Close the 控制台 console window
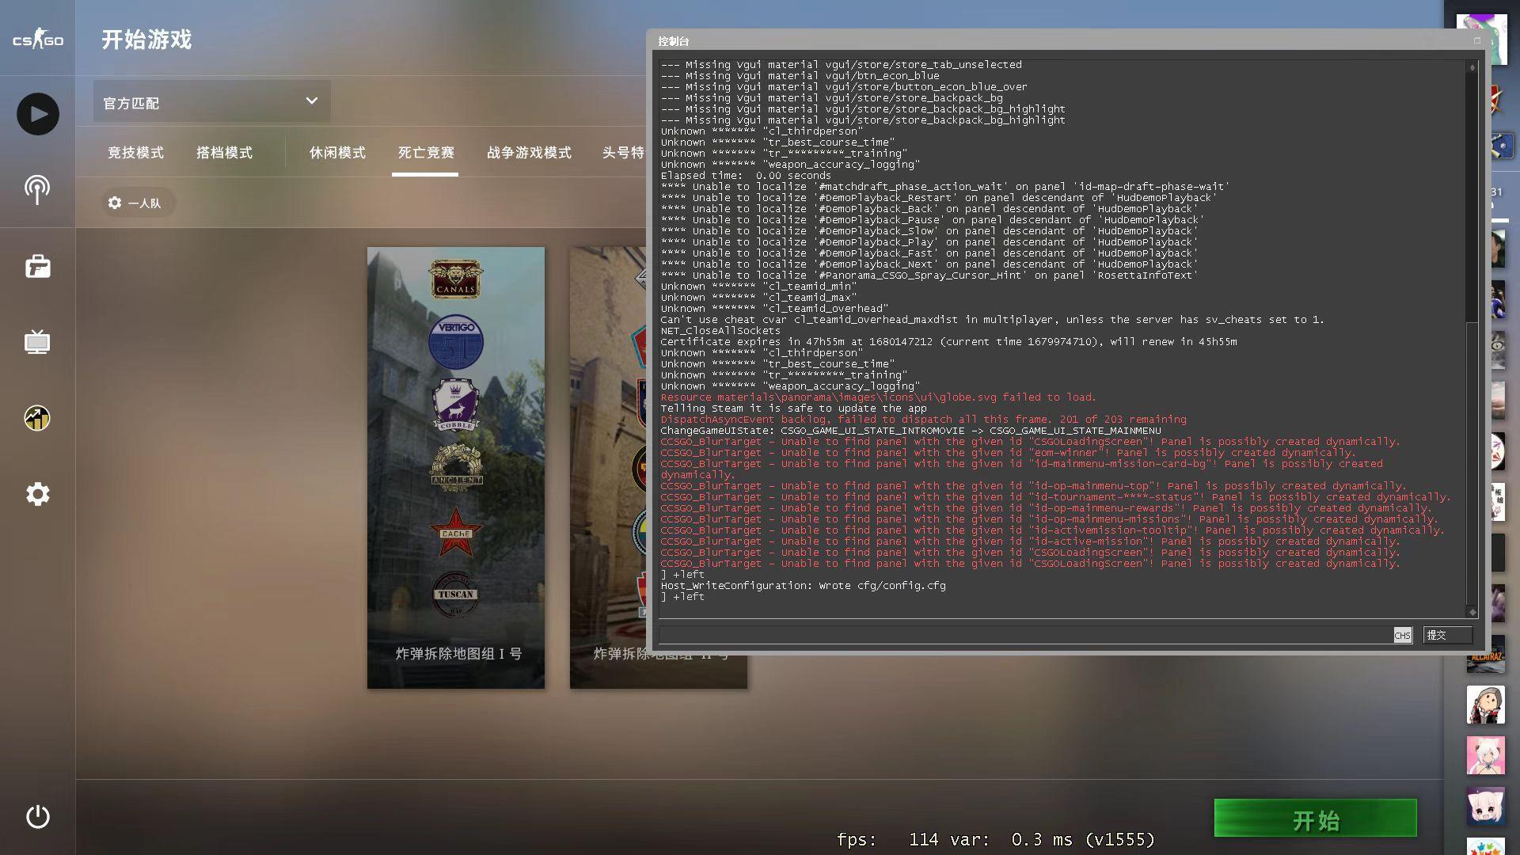1520x855 pixels. (1476, 40)
